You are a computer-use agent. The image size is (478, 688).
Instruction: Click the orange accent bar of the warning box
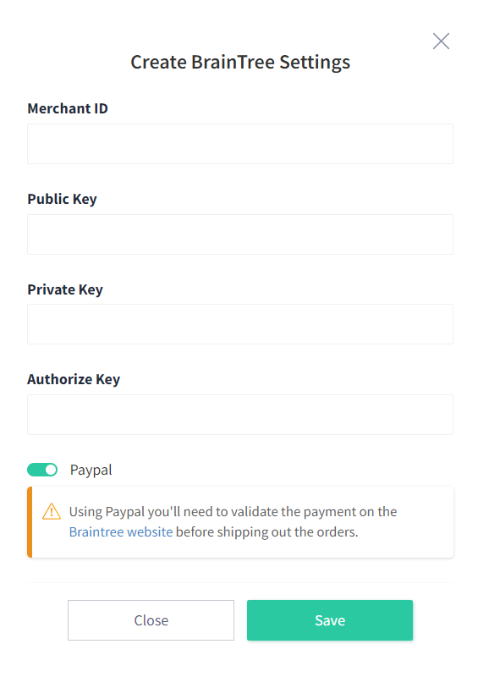coord(30,522)
